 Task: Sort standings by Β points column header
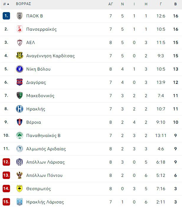point(176,4)
